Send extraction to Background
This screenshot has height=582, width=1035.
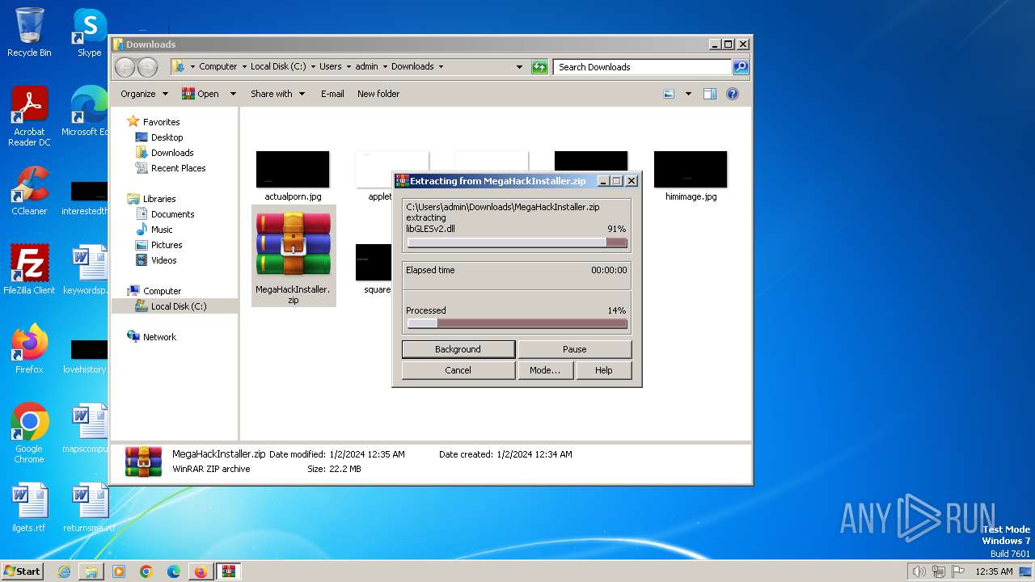458,349
